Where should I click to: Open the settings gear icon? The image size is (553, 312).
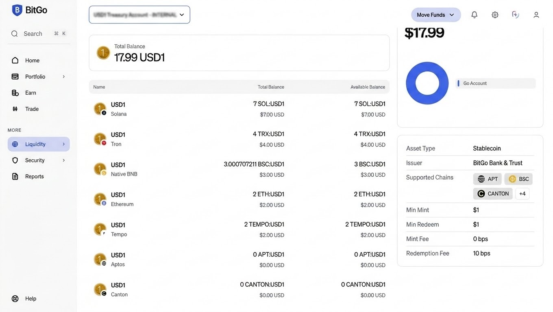(x=495, y=15)
